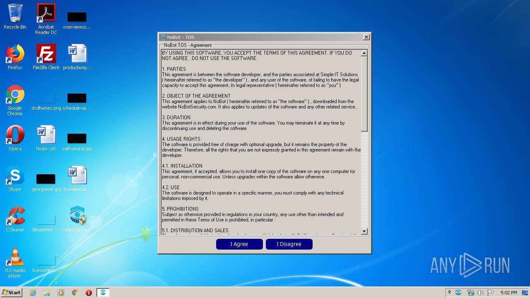This screenshot has width=530, height=298.
Task: Click the "2. OBJECT OF THE AGREEMENT" heading
Action: pyautogui.click(x=196, y=96)
